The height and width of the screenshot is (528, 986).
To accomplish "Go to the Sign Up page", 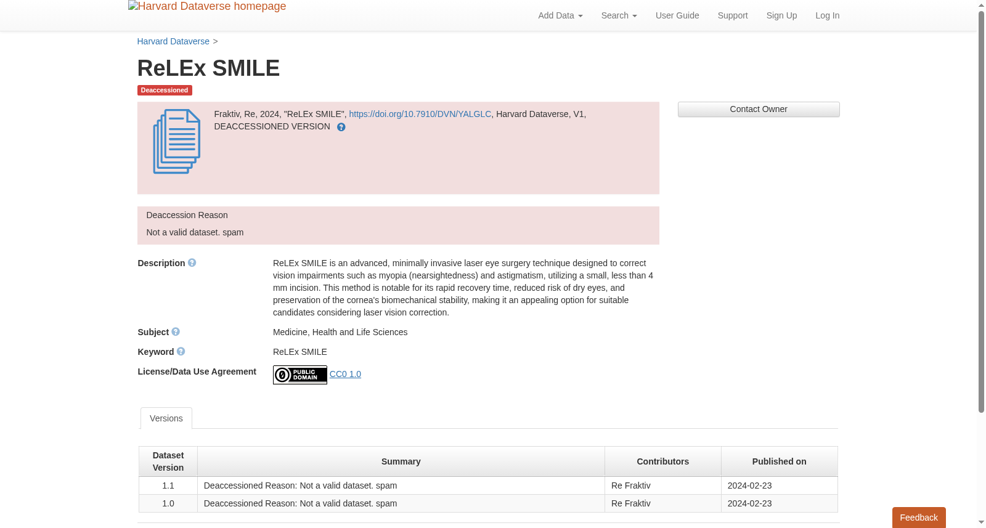I will (x=781, y=15).
